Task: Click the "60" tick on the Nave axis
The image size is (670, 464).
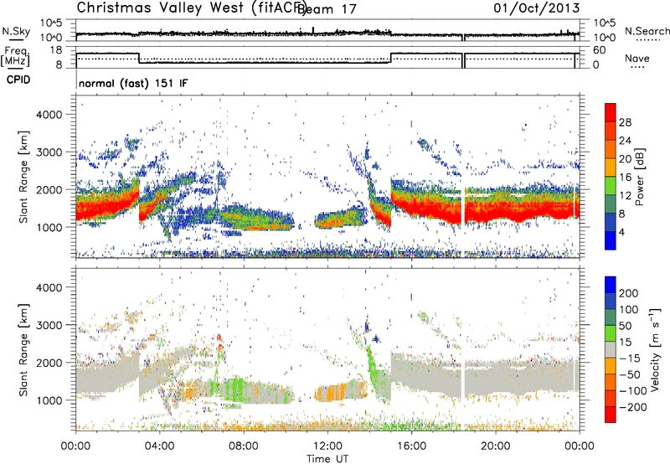Action: tap(600, 50)
